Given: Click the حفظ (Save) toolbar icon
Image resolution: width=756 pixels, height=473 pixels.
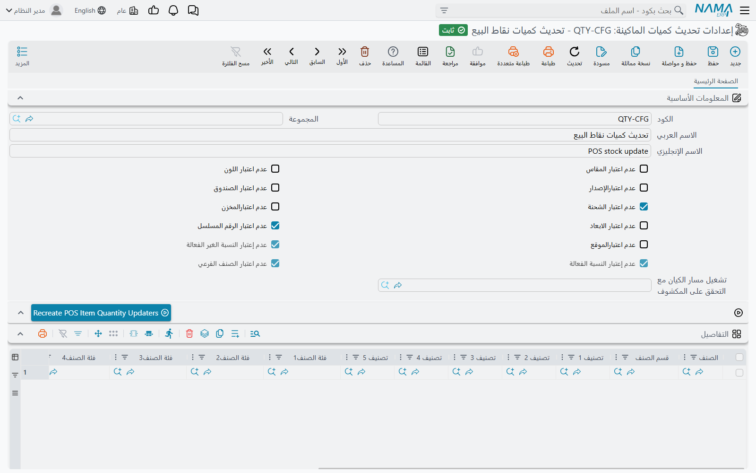Looking at the screenshot, I should click(x=713, y=52).
